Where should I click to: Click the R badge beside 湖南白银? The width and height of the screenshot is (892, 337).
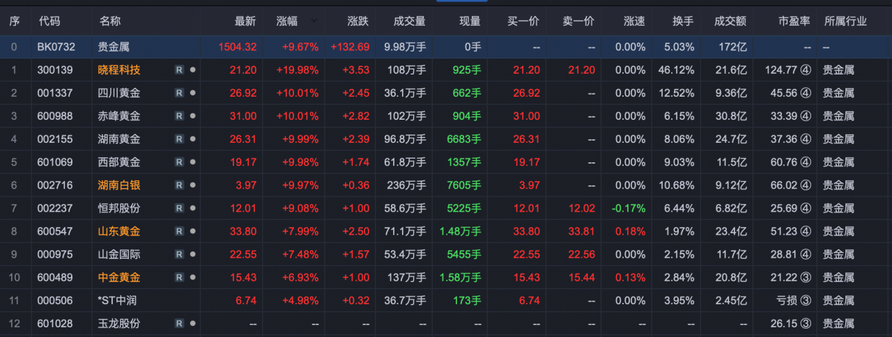click(x=179, y=185)
